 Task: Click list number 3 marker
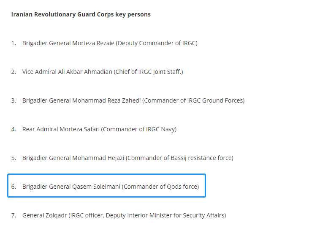[14, 100]
